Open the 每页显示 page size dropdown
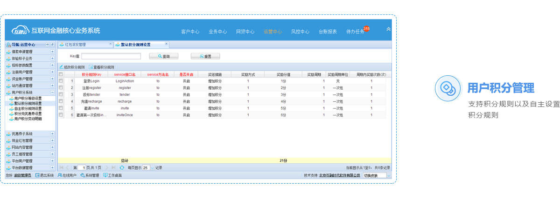Image resolution: width=560 pixels, height=199 pixels. pyautogui.click(x=151, y=167)
